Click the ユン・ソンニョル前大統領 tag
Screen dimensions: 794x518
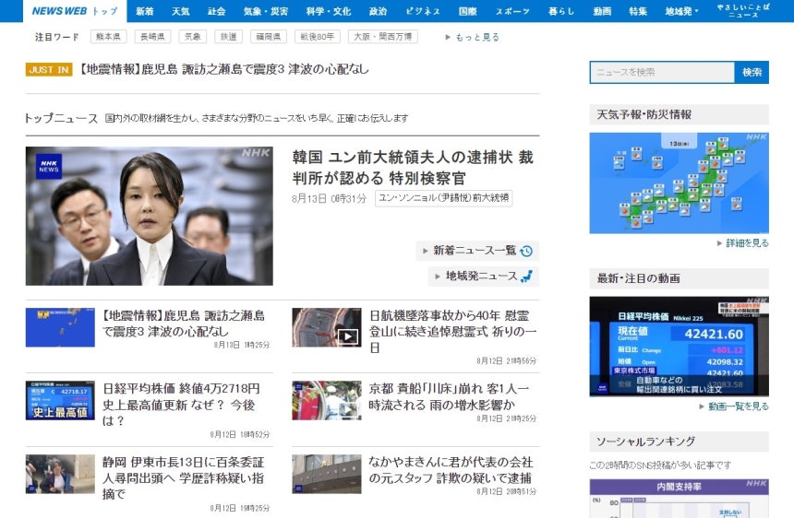click(x=443, y=198)
